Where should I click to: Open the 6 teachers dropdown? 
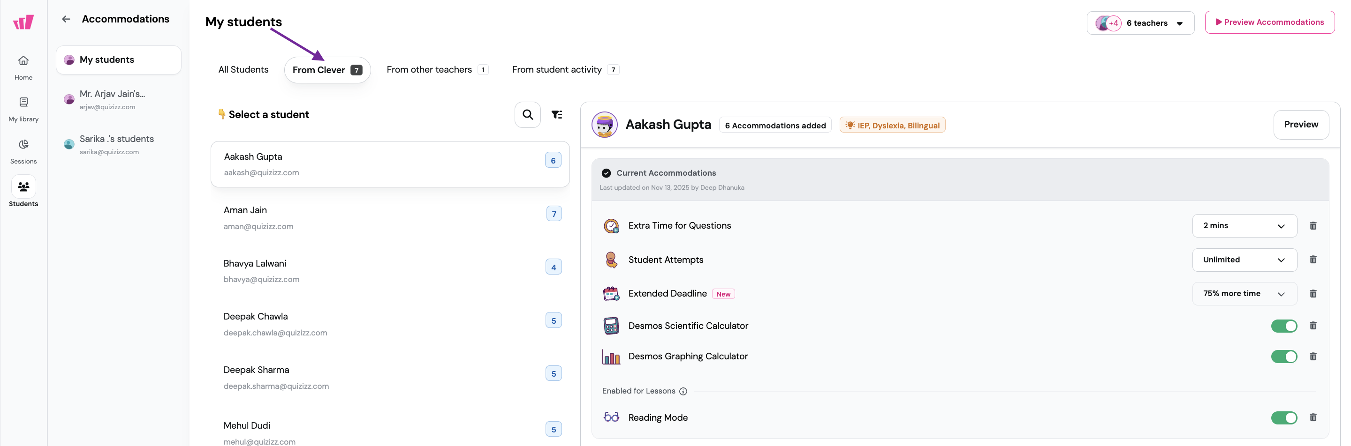(1140, 23)
